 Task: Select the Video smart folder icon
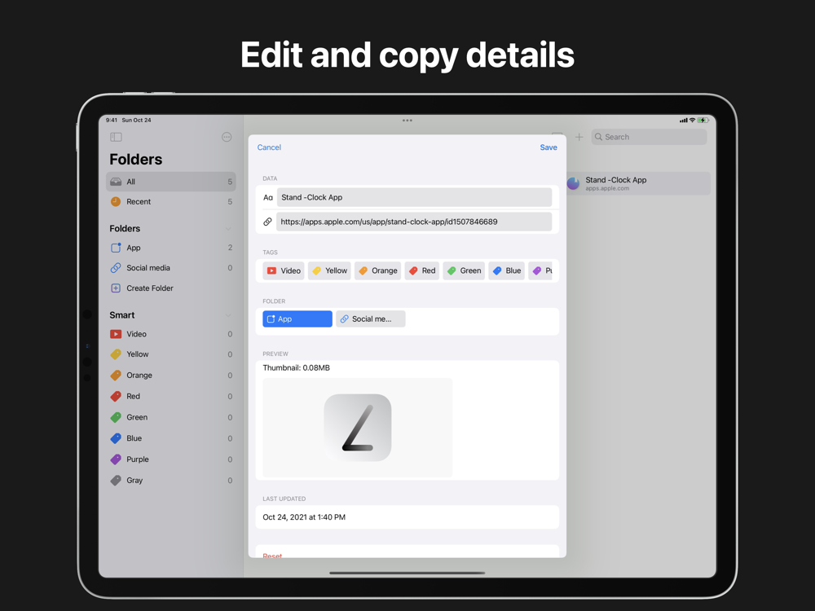116,334
